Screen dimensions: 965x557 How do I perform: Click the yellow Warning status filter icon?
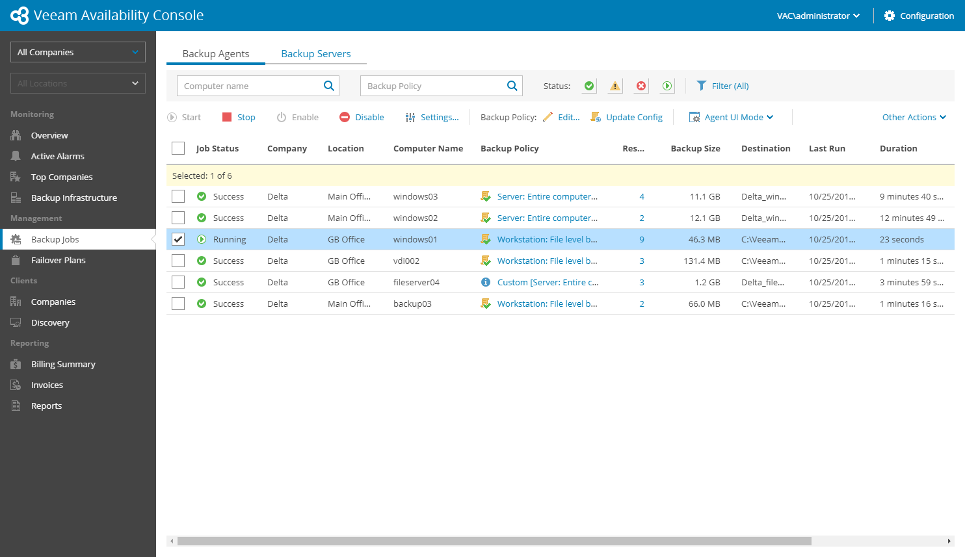tap(615, 86)
